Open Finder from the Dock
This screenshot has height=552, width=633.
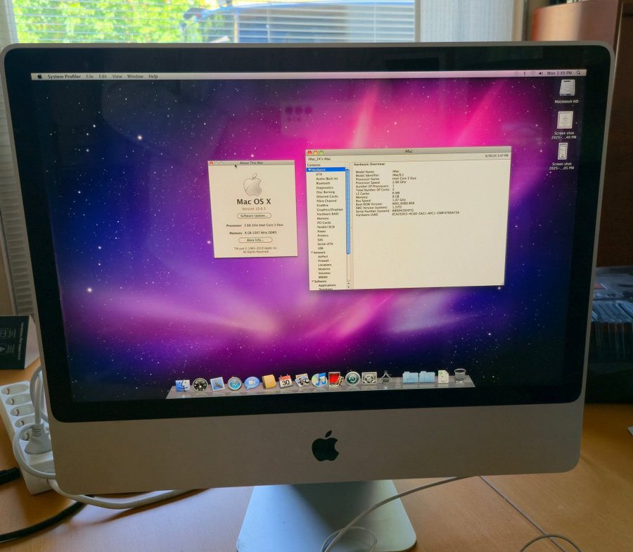[x=182, y=384]
